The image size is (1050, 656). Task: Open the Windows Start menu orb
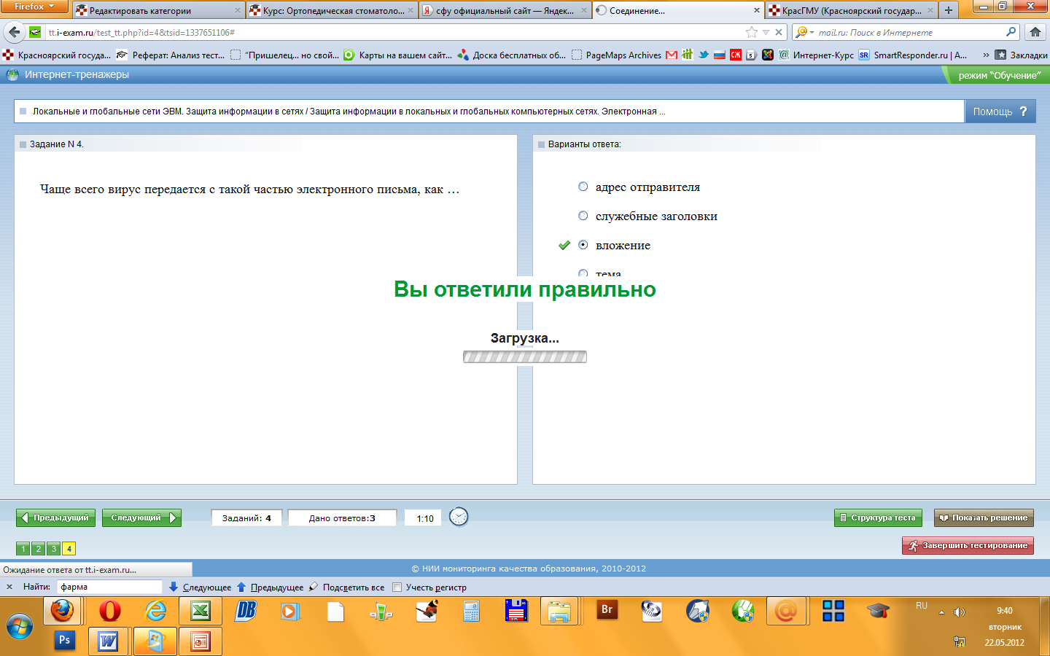20,626
